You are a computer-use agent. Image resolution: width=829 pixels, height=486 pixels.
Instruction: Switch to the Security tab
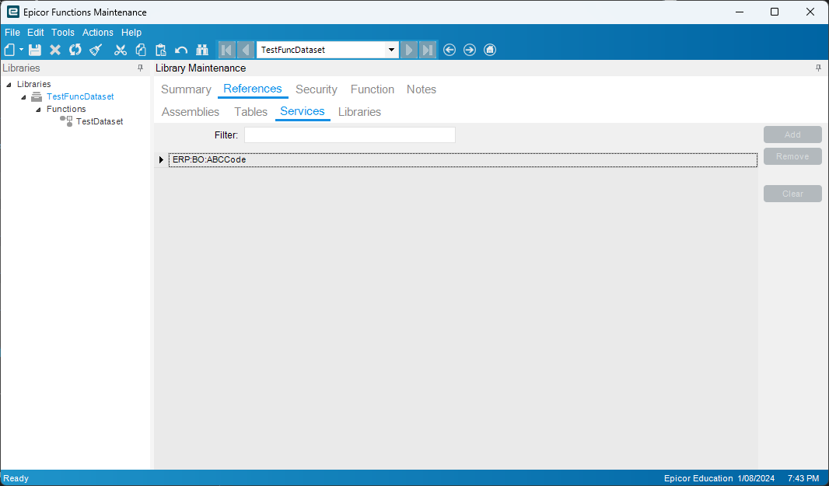[x=317, y=89]
